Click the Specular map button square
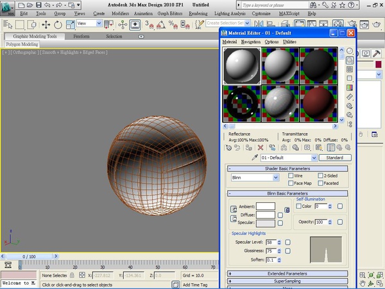385x289 pixels. pos(280,223)
